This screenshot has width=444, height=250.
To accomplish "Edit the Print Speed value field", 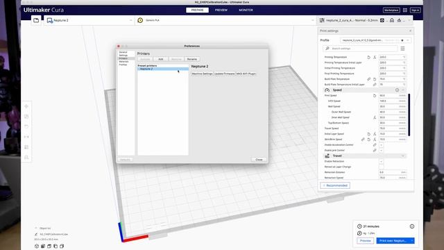I will 393,96.
